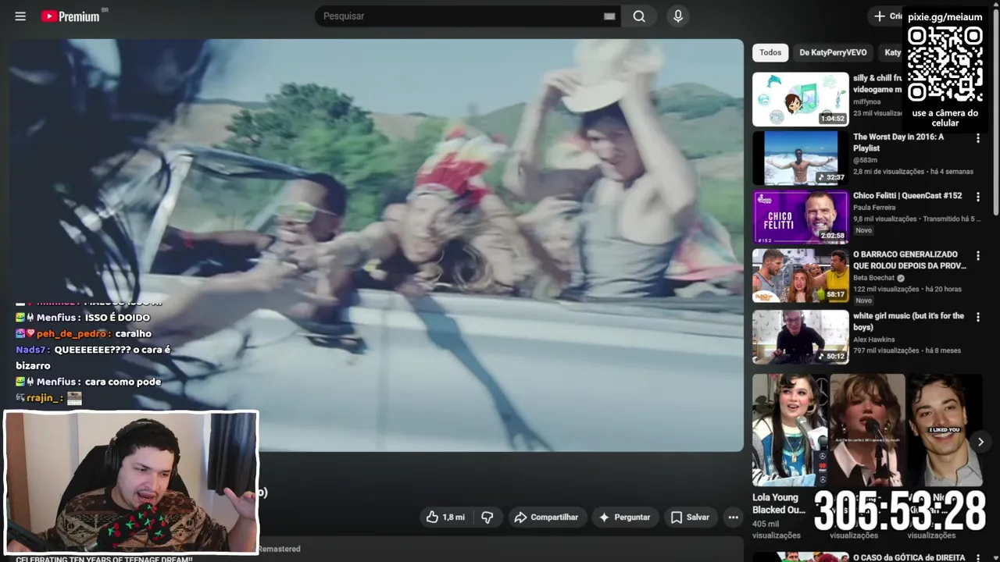The image size is (1000, 562).
Task: Like the video with thumbs up
Action: pos(445,517)
